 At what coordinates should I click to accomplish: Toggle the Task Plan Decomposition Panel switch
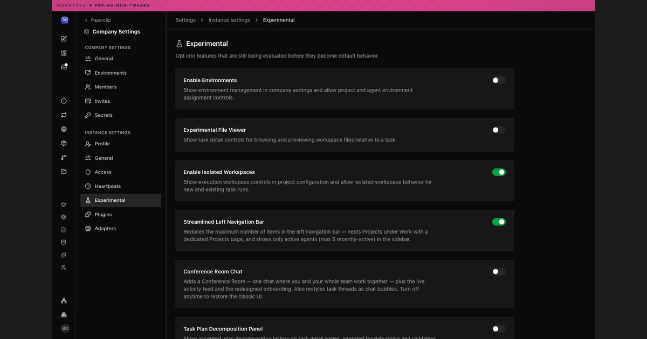(x=499, y=329)
